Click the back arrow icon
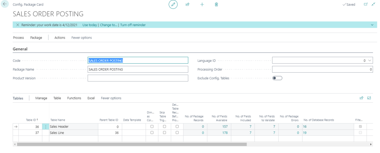380x153 pixels. tap(5, 4)
